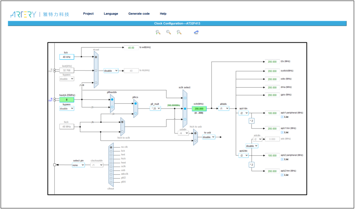Open the adc disable dropdown
Screen dimensions: 355x209
(252, 146)
